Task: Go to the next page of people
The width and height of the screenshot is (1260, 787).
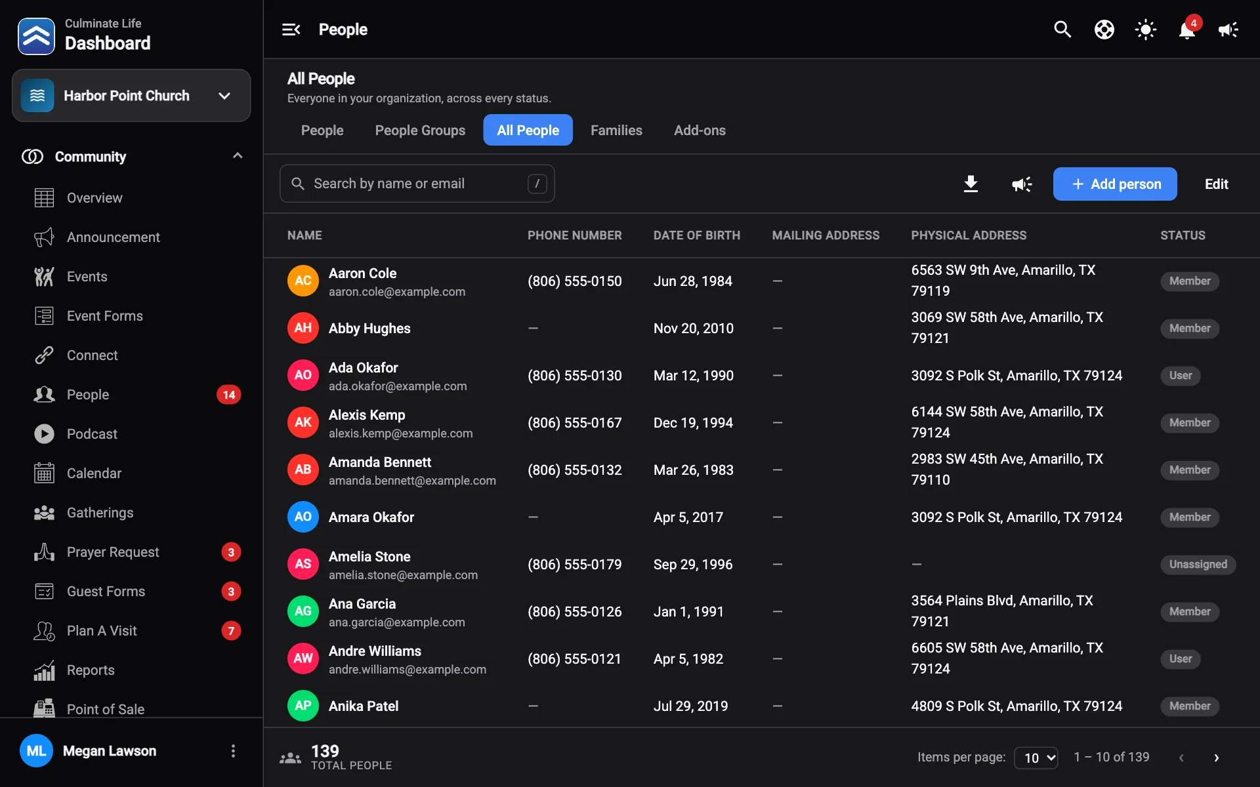Action: [x=1216, y=757]
